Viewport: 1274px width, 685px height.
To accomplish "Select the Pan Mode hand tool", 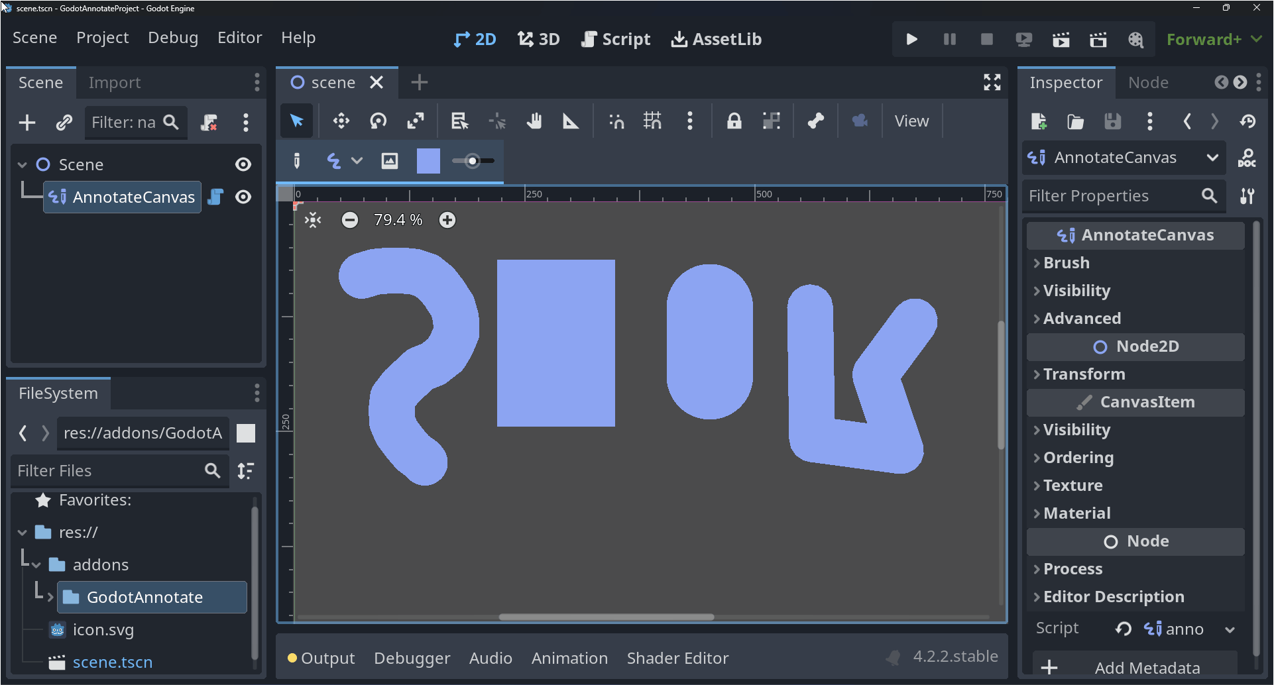I will coord(534,121).
